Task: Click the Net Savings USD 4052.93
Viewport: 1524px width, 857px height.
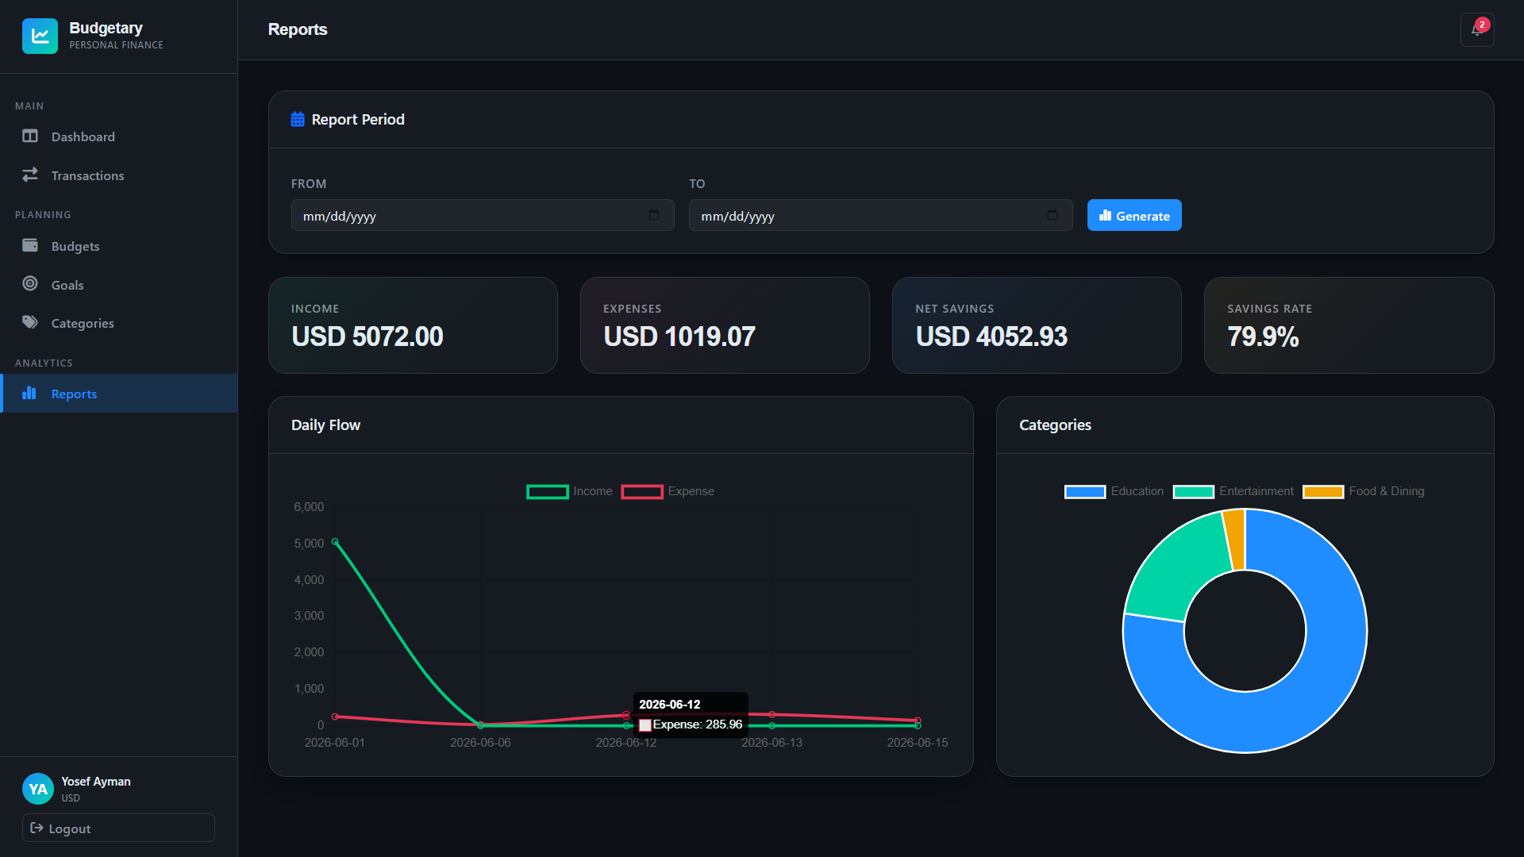Action: 991,336
